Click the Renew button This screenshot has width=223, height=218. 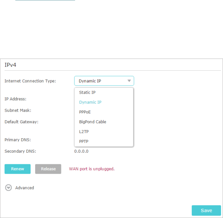18,169
